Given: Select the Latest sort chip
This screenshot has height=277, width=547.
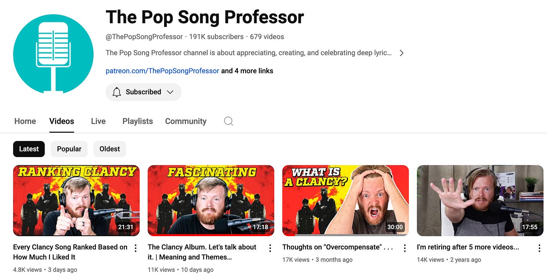Looking at the screenshot, I should [29, 149].
